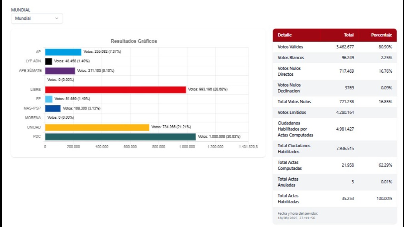Click the MORENA axis label

[x=33, y=118]
